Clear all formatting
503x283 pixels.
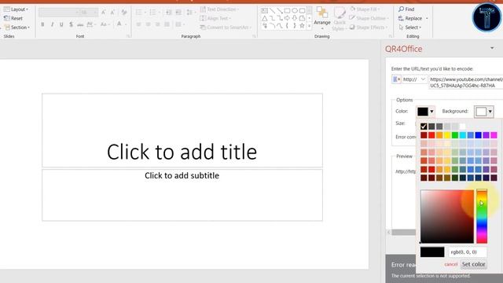coord(124,13)
